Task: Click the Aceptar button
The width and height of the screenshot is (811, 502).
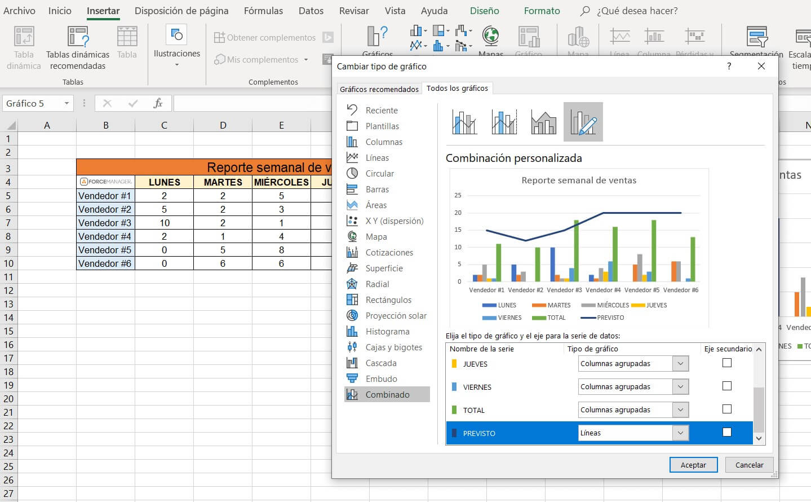Action: click(x=693, y=465)
